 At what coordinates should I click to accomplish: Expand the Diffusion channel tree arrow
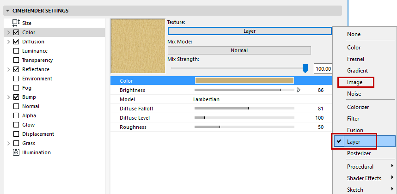[9, 42]
